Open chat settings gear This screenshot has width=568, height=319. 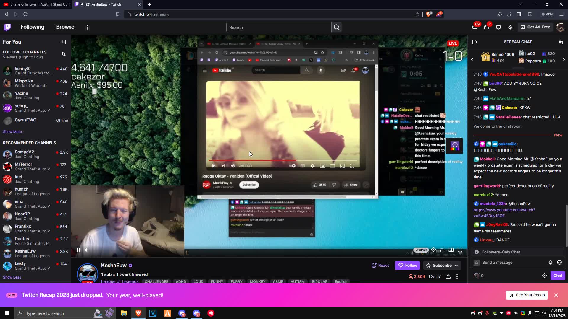[x=544, y=276]
